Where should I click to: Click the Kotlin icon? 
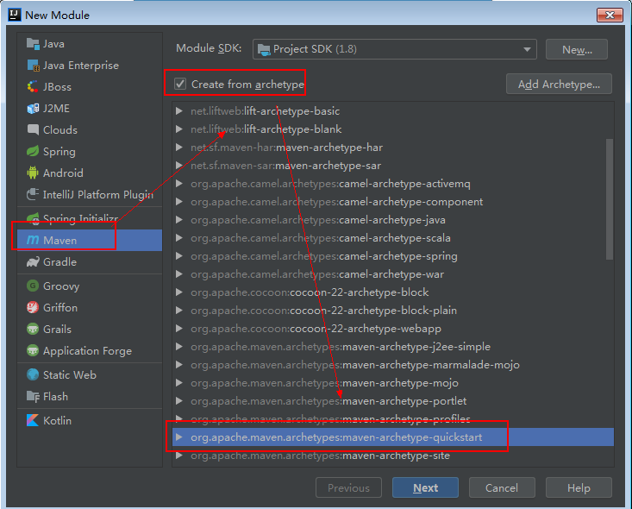point(33,420)
